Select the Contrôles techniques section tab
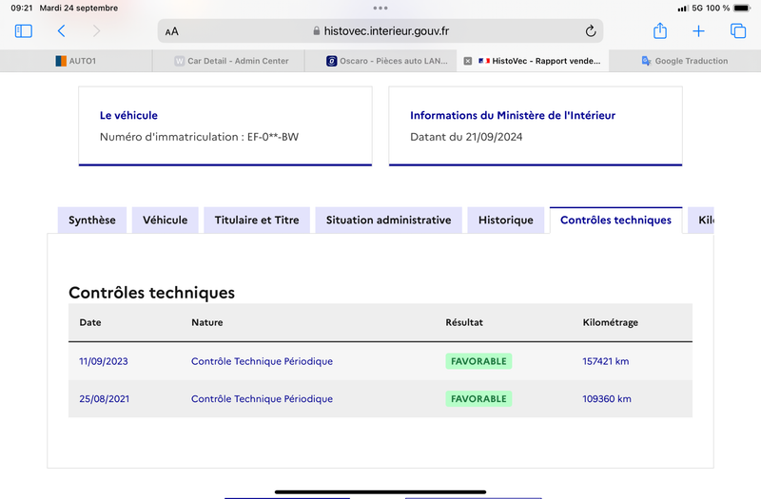 615,221
